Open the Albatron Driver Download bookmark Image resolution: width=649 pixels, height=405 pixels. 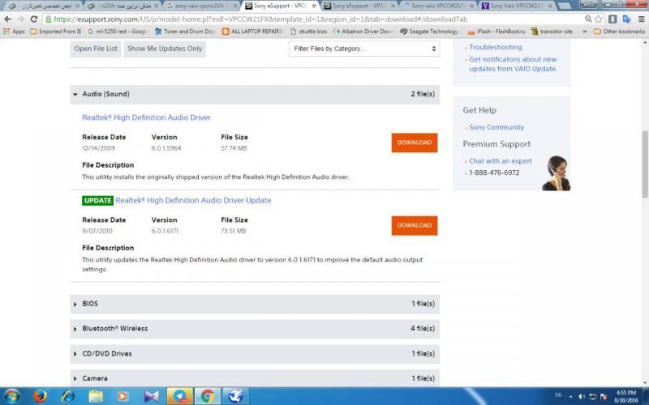click(x=363, y=32)
